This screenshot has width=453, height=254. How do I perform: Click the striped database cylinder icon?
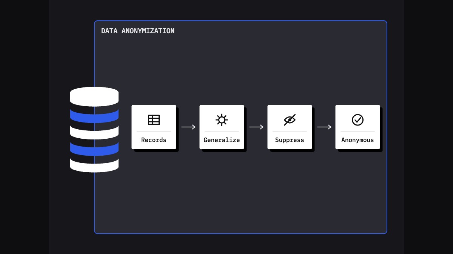[94, 130]
